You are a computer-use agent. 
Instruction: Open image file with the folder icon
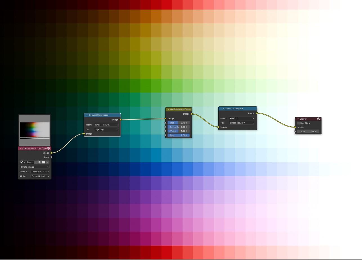coord(44,162)
